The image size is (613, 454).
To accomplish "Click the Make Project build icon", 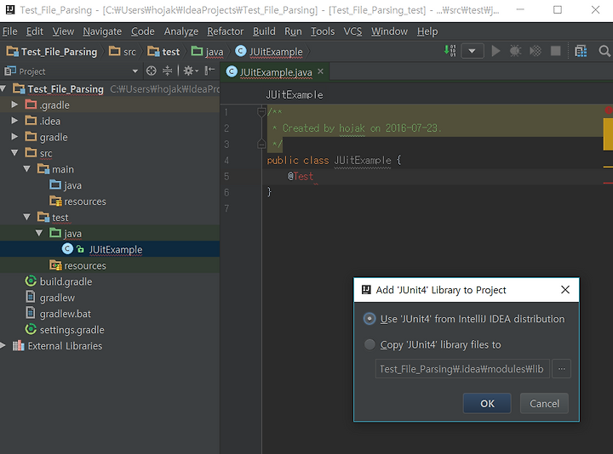I will tap(450, 51).
